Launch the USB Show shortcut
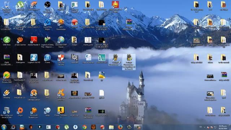The width and height of the screenshot is (231, 130). 6,41
